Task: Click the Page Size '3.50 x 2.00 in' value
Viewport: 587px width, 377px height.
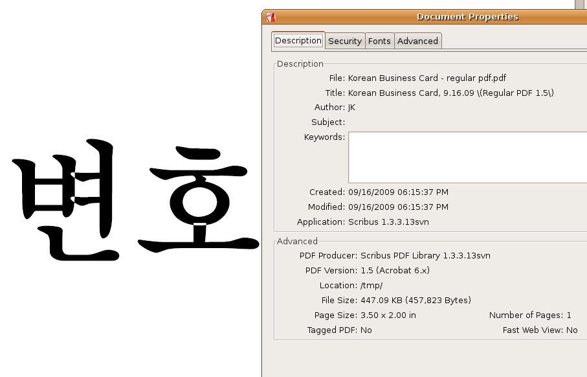Action: click(x=382, y=315)
